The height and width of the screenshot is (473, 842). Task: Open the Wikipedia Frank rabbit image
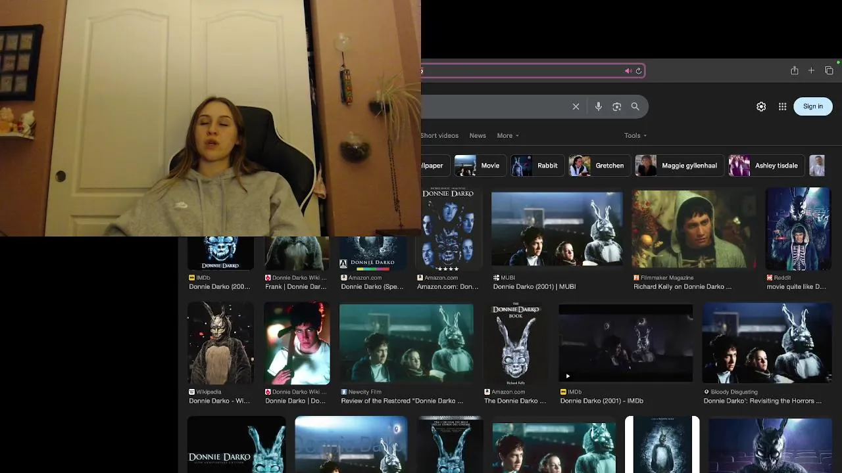point(220,343)
